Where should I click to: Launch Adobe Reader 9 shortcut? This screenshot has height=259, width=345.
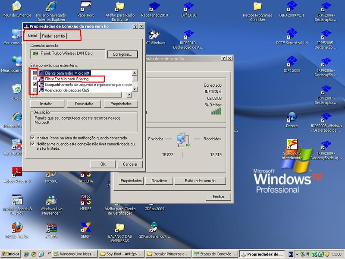[x=17, y=176]
